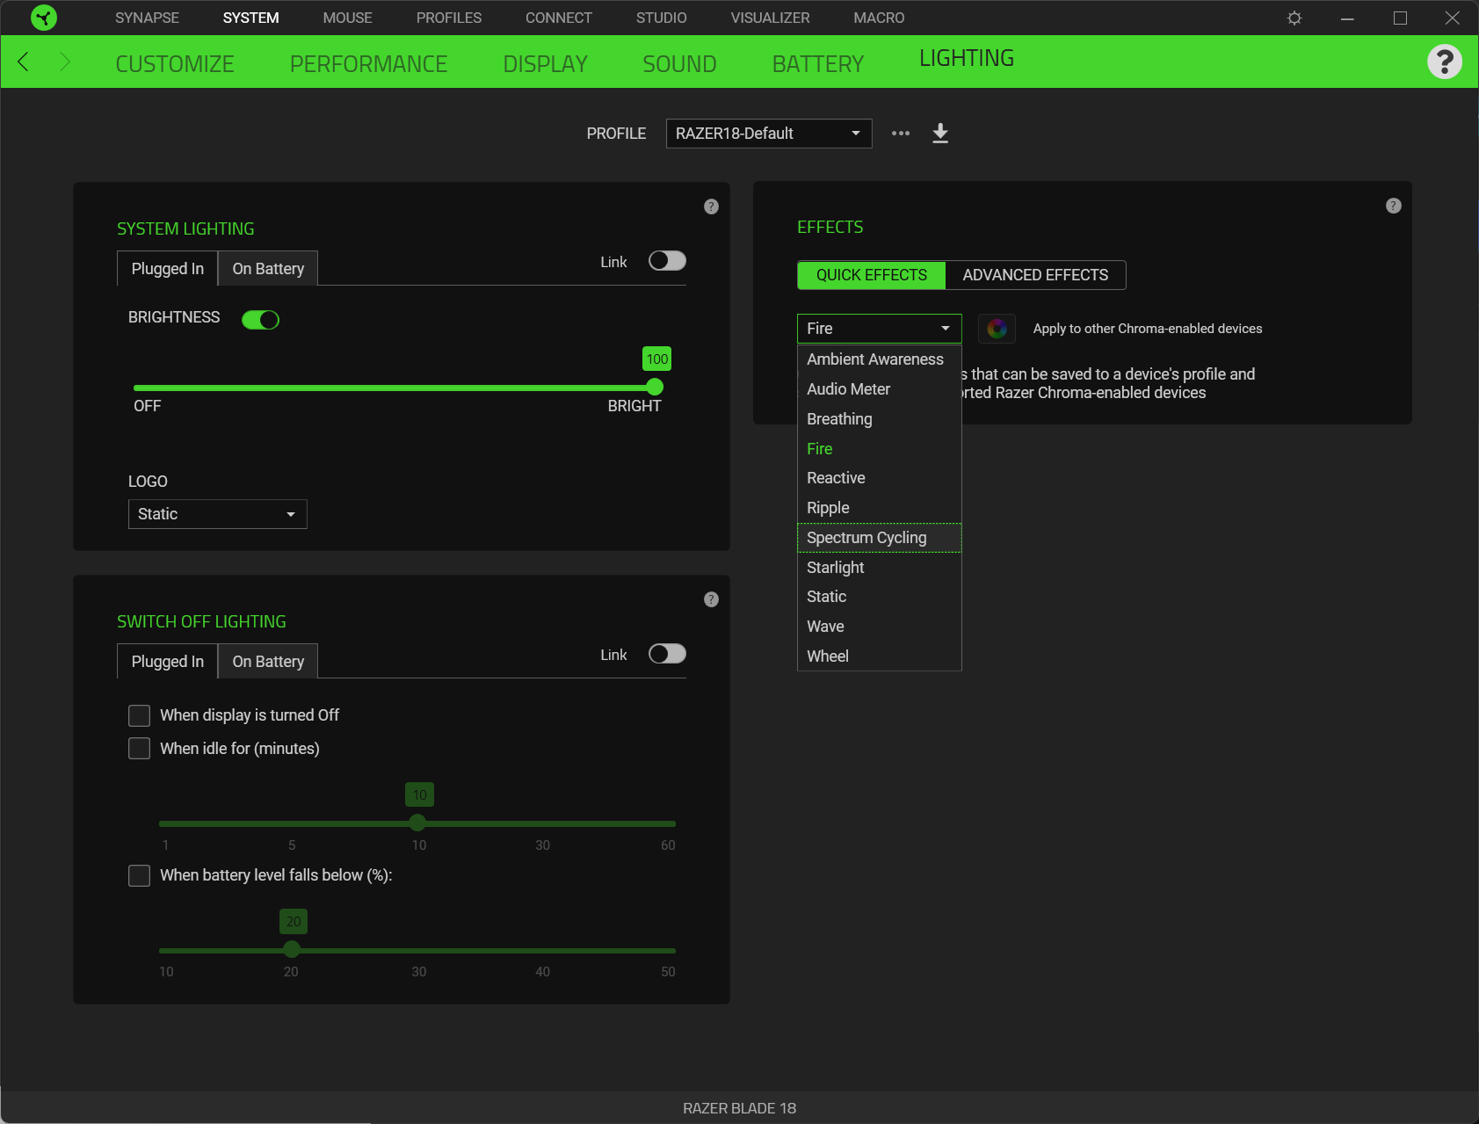Select Switch Off Lighting On Battery tab
1479x1124 pixels.
pyautogui.click(x=268, y=662)
